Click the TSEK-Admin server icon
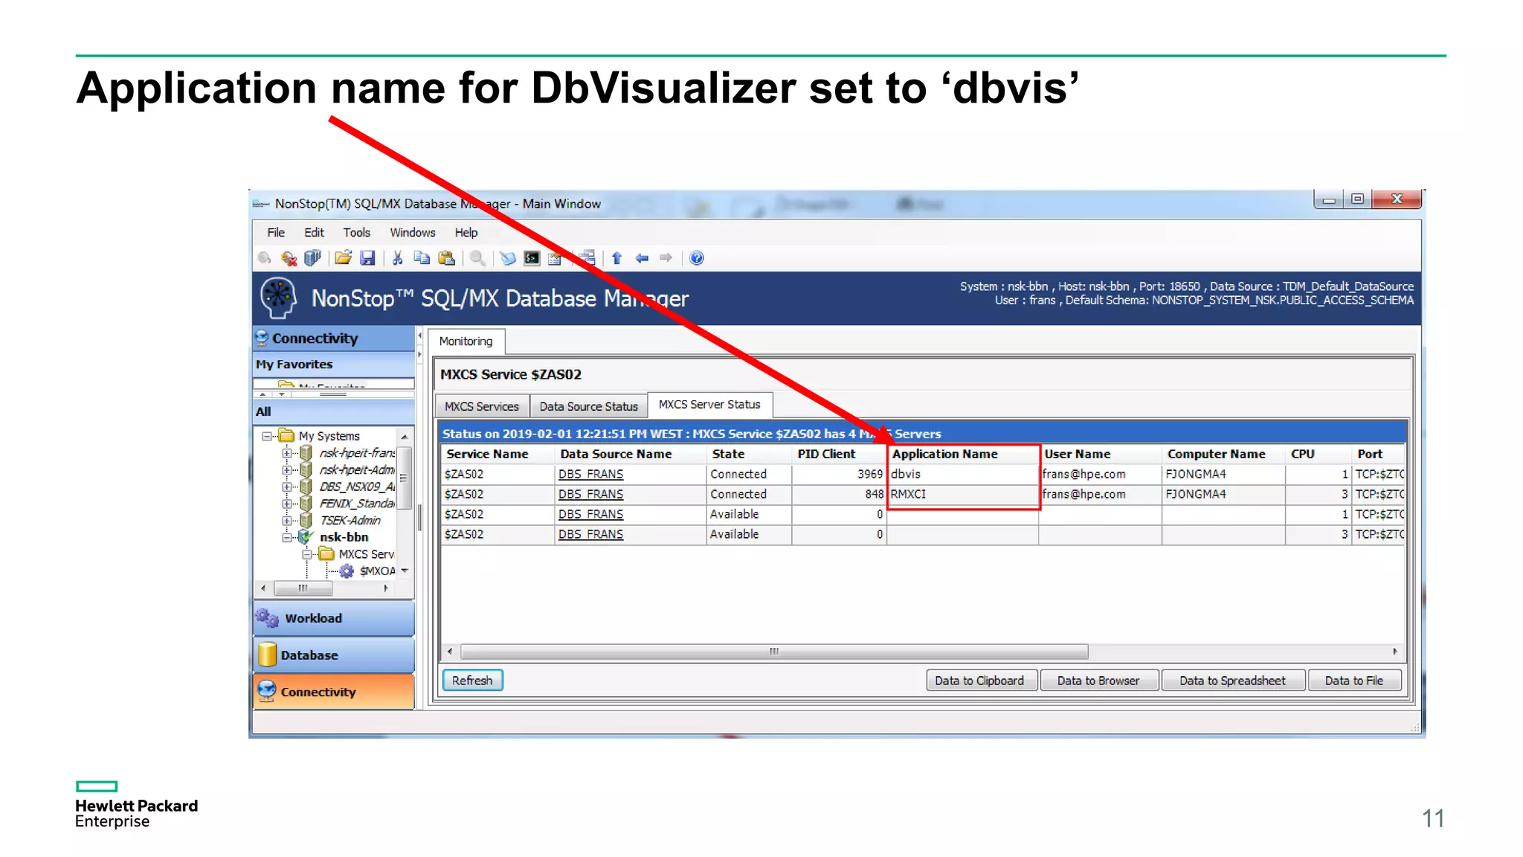This screenshot has width=1523, height=857. point(306,520)
